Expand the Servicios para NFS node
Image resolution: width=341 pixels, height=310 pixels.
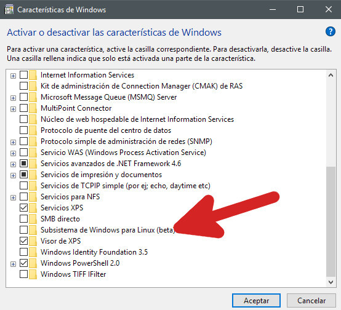(x=13, y=198)
